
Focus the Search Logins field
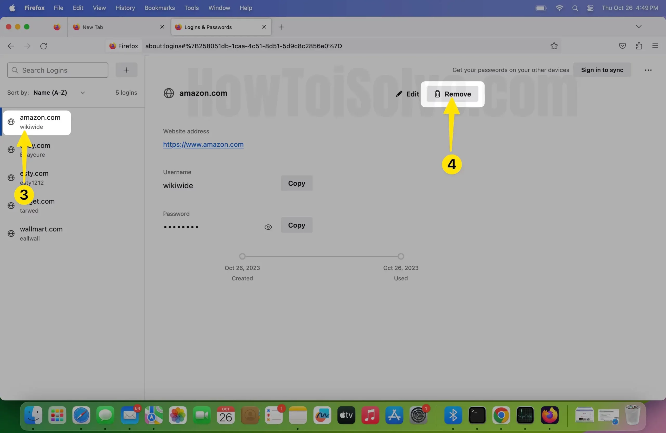58,70
